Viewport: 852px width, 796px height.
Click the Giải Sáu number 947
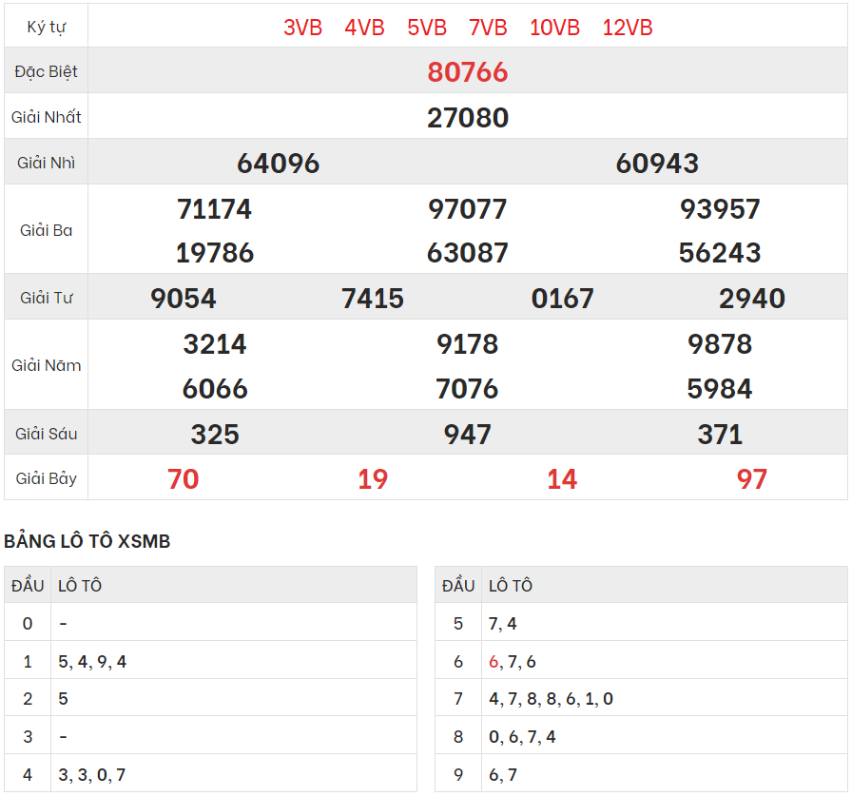click(x=468, y=435)
